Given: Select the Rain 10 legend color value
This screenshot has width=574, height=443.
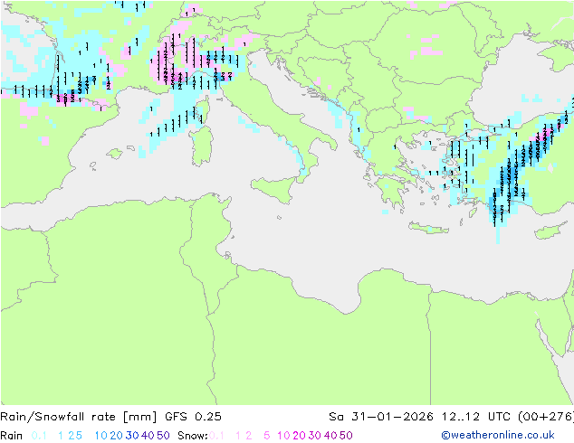Looking at the screenshot, I should (x=101, y=436).
